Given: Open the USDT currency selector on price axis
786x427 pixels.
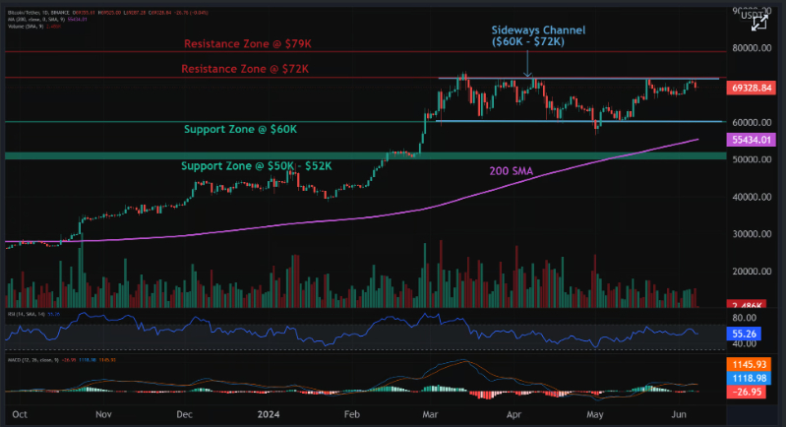Looking at the screenshot, I should tap(754, 14).
